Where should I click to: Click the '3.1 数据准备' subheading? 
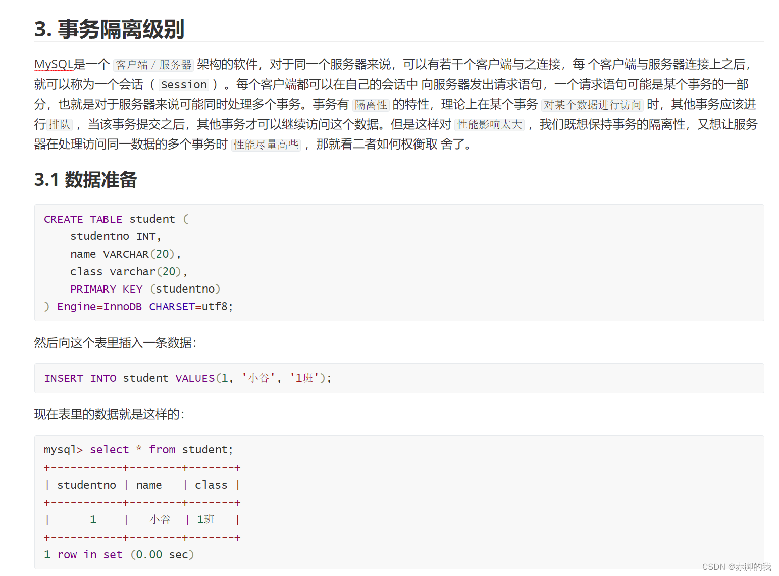[x=85, y=180]
